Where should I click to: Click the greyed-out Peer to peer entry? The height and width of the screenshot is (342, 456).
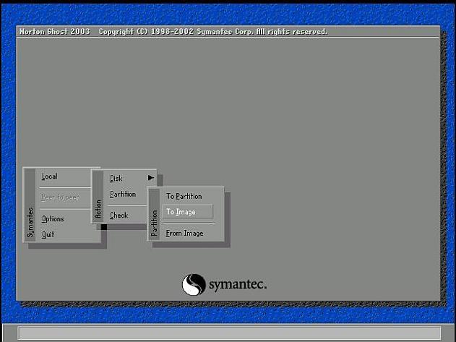(x=60, y=197)
